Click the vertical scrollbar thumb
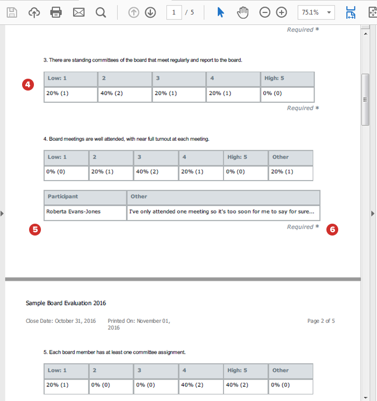 [x=365, y=99]
